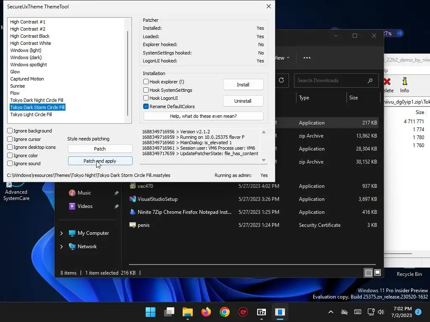
Task: Unpin Music using its pin icon
Action: point(116,193)
